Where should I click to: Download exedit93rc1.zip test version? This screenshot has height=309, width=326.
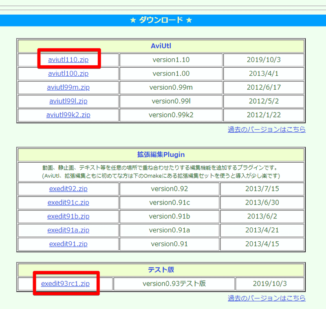[65, 284]
